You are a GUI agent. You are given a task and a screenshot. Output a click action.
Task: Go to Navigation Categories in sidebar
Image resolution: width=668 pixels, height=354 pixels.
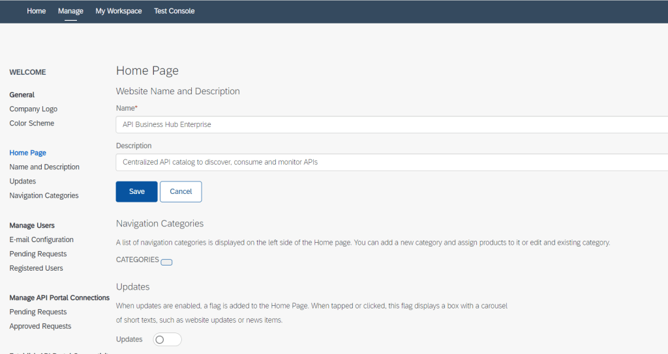point(44,196)
